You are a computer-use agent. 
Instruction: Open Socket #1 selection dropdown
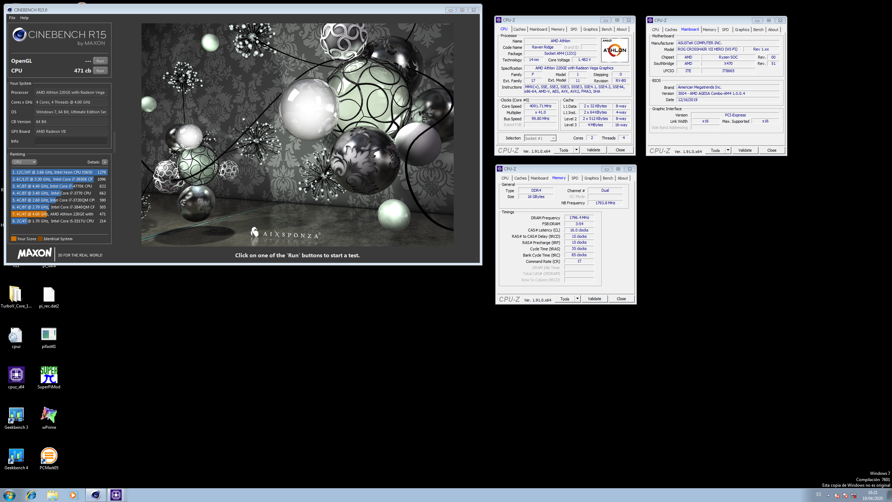click(540, 138)
